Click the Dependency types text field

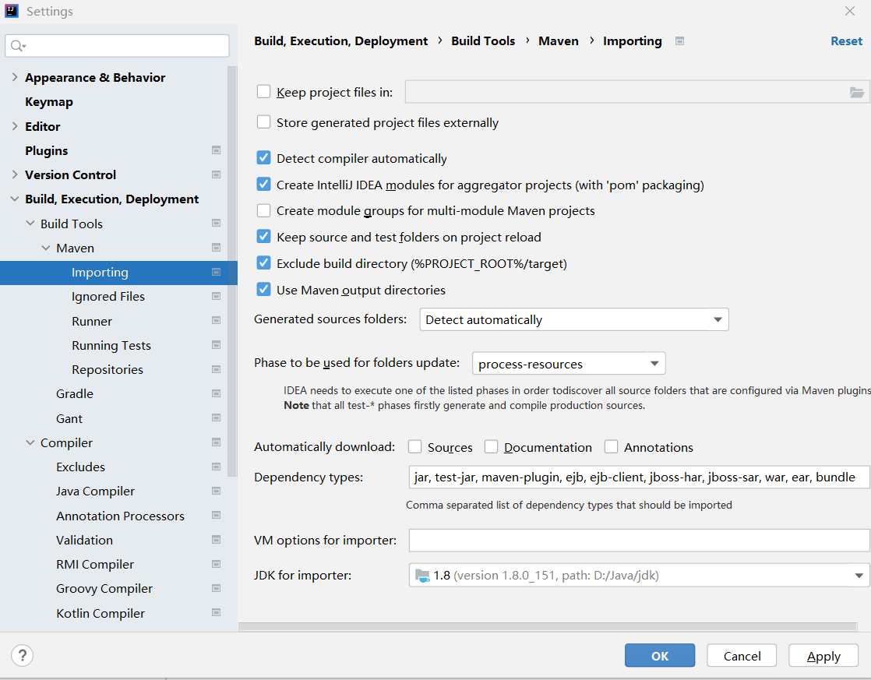coord(639,477)
